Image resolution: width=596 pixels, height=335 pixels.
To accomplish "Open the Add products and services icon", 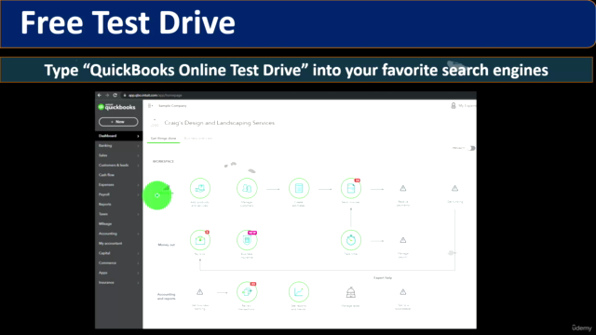I will pos(200,188).
